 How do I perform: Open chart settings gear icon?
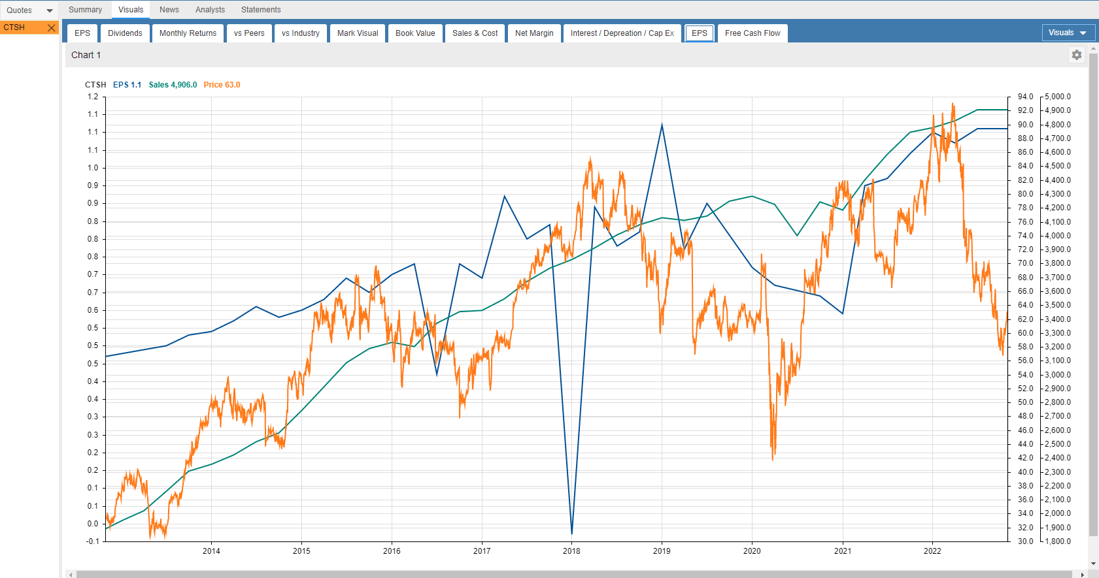click(1077, 55)
